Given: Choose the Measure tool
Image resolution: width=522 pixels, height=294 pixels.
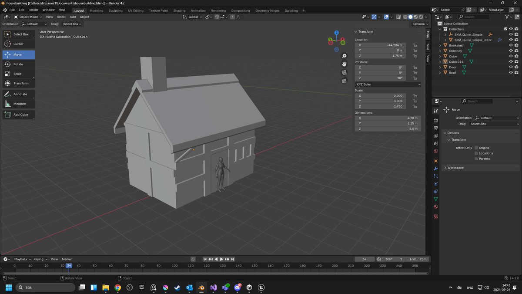Looking at the screenshot, I should [19, 104].
